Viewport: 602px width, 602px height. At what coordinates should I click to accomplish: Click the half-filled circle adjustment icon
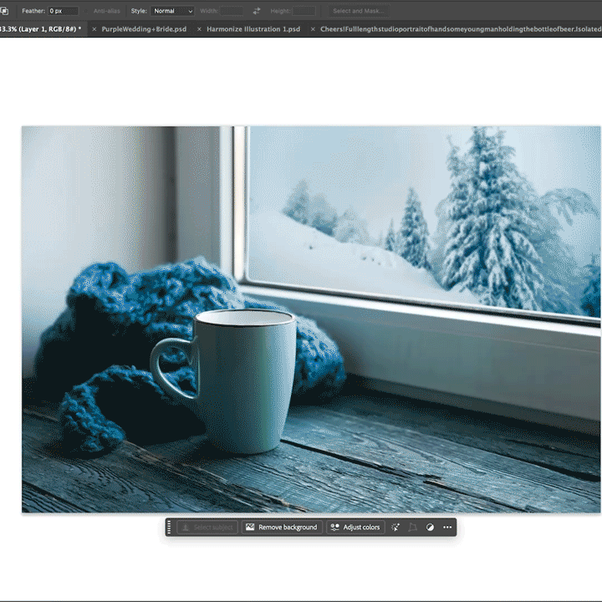(x=430, y=527)
